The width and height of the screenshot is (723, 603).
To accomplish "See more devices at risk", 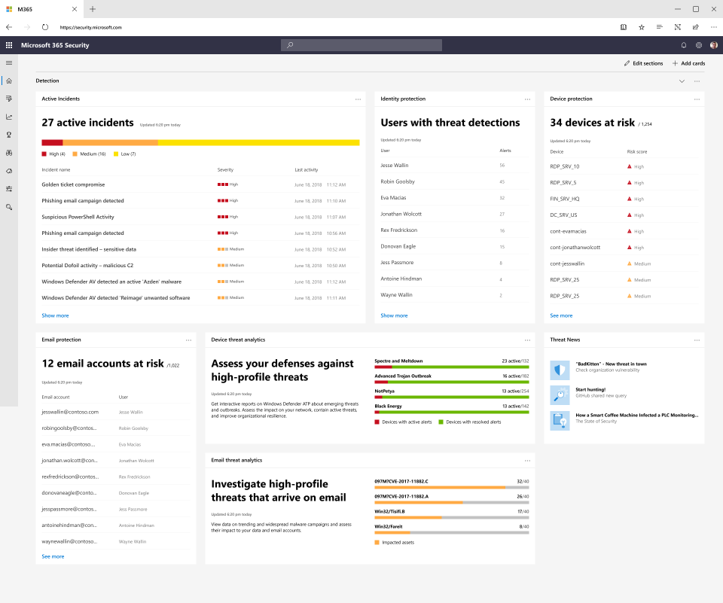I will [x=561, y=315].
